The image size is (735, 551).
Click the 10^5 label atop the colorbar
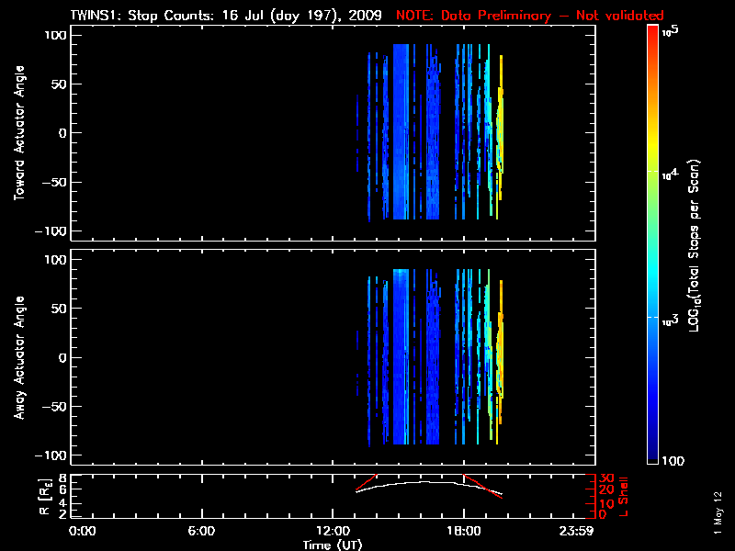[674, 30]
